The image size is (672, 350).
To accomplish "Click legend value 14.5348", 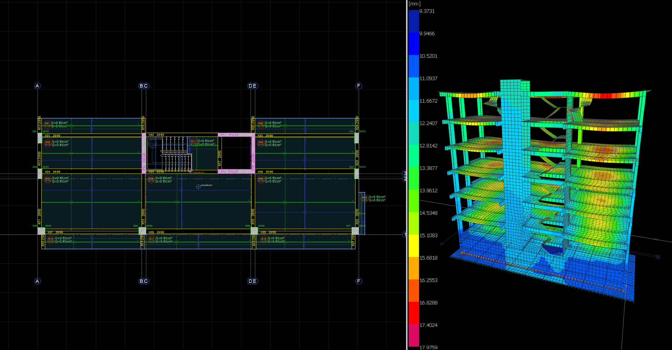I will pos(428,213).
